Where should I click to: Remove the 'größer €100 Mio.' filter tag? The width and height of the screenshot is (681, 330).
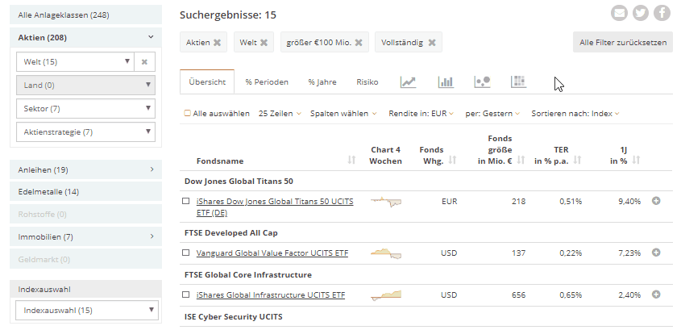click(359, 42)
